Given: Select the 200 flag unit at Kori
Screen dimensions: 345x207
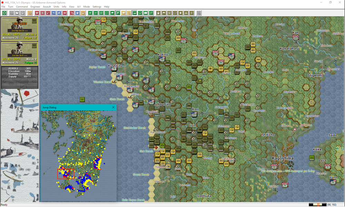Looking at the screenshot, I should [x=194, y=114].
